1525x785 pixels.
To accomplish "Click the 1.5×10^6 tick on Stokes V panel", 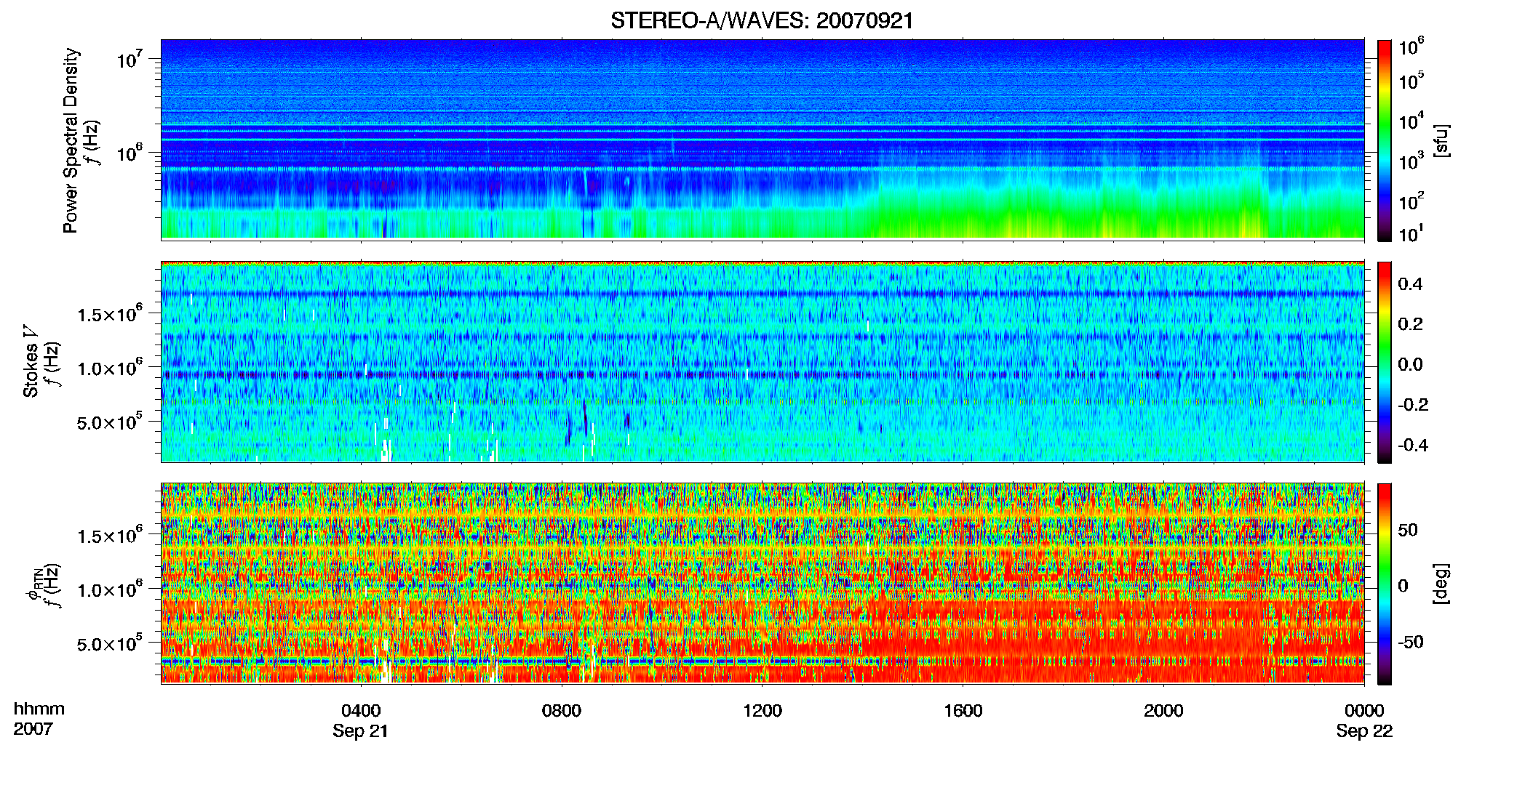I will 109,313.
